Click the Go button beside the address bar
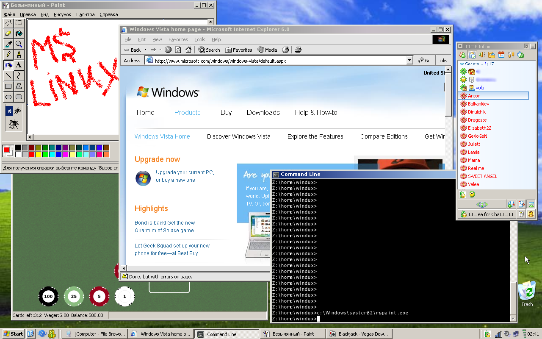542x339 pixels. point(424,61)
